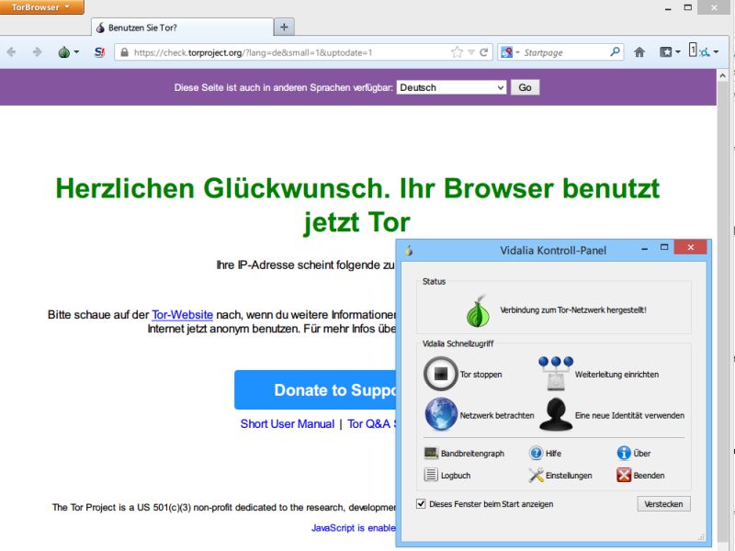Open Einstellungen tools icon

pyautogui.click(x=536, y=475)
